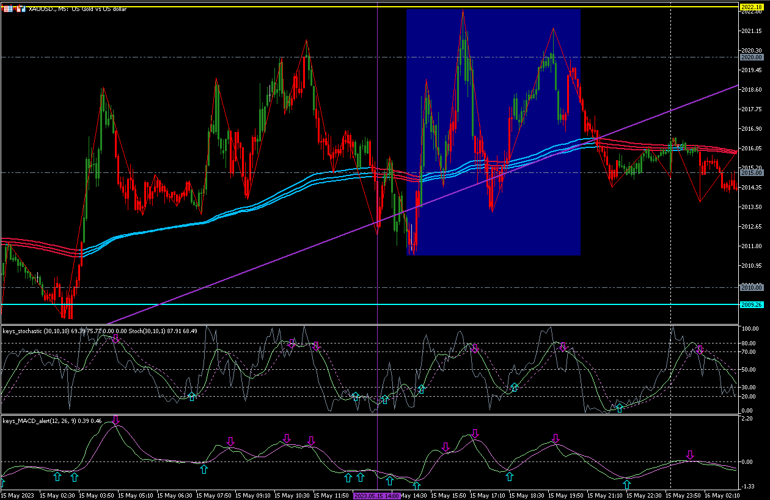Click the rightmost cyan arrow in MACD panel

coord(626,485)
